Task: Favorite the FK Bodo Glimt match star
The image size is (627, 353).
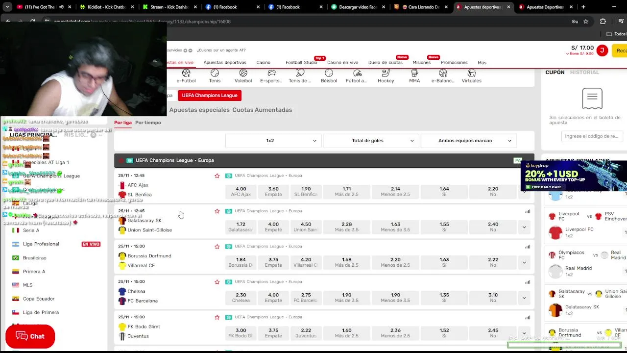Action: click(217, 317)
